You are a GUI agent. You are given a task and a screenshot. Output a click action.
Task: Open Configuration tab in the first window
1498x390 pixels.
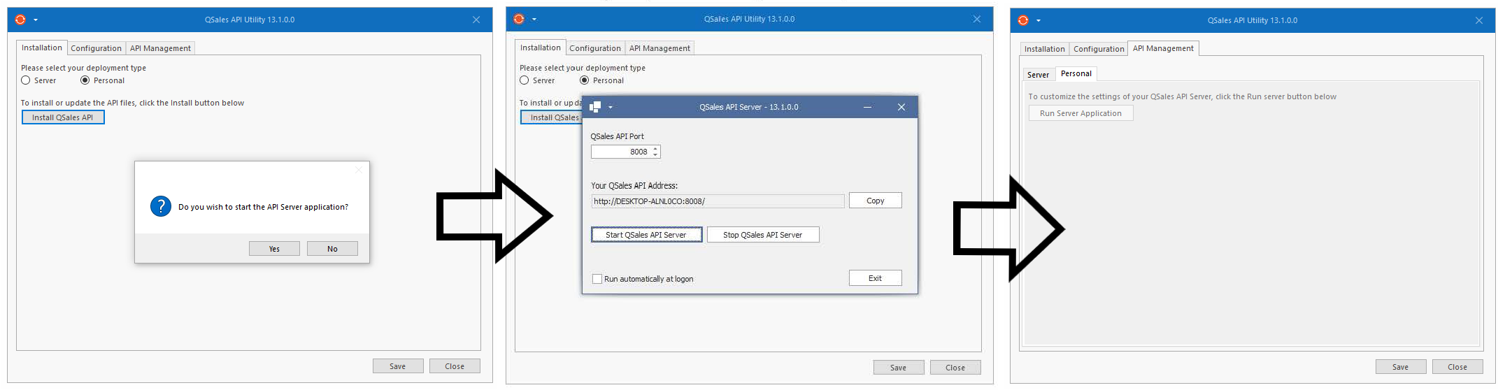[96, 48]
